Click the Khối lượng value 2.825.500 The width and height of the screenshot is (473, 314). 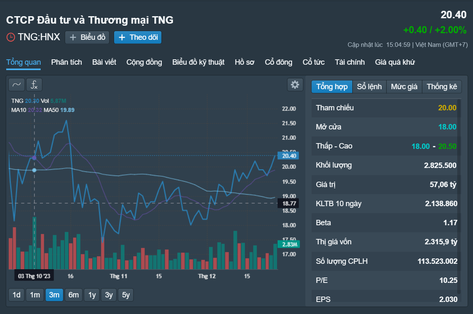[440, 165]
